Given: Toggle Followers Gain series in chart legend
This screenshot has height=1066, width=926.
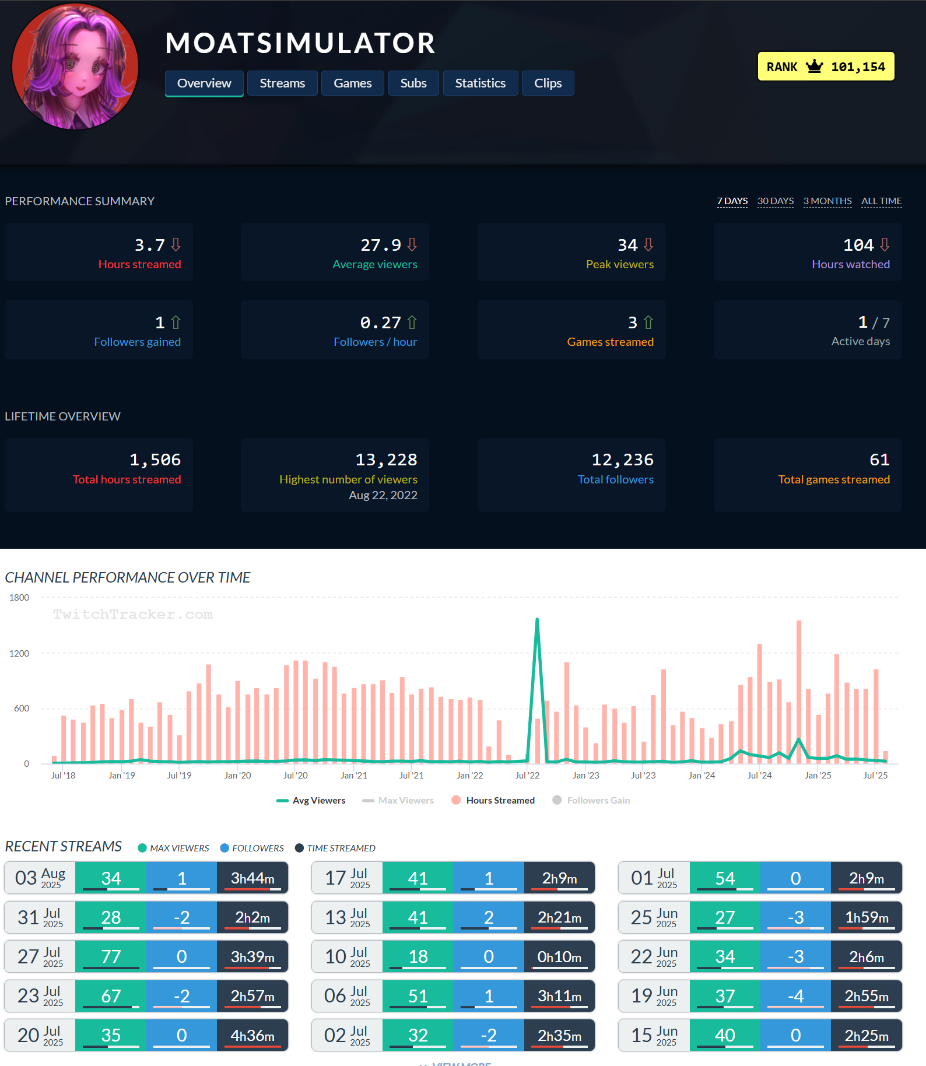Looking at the screenshot, I should (x=591, y=801).
